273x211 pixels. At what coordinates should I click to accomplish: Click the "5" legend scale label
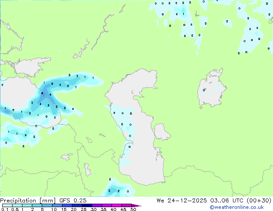[x=42, y=209]
